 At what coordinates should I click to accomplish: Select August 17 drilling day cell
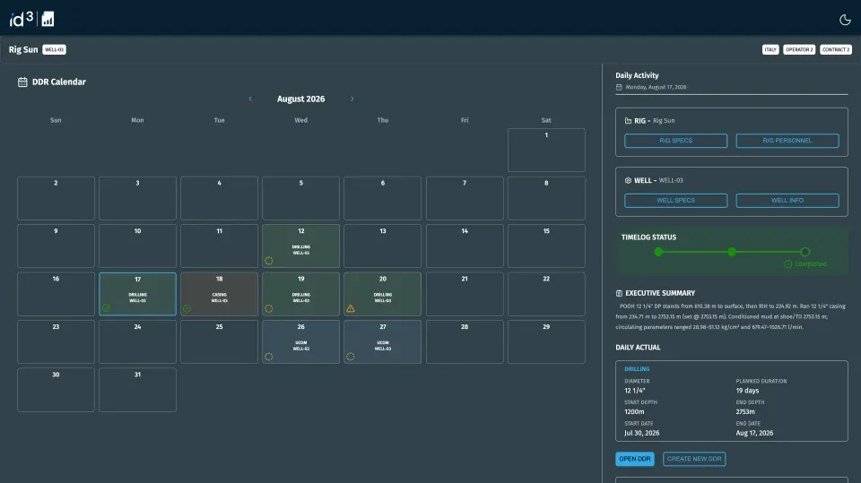[x=138, y=294]
